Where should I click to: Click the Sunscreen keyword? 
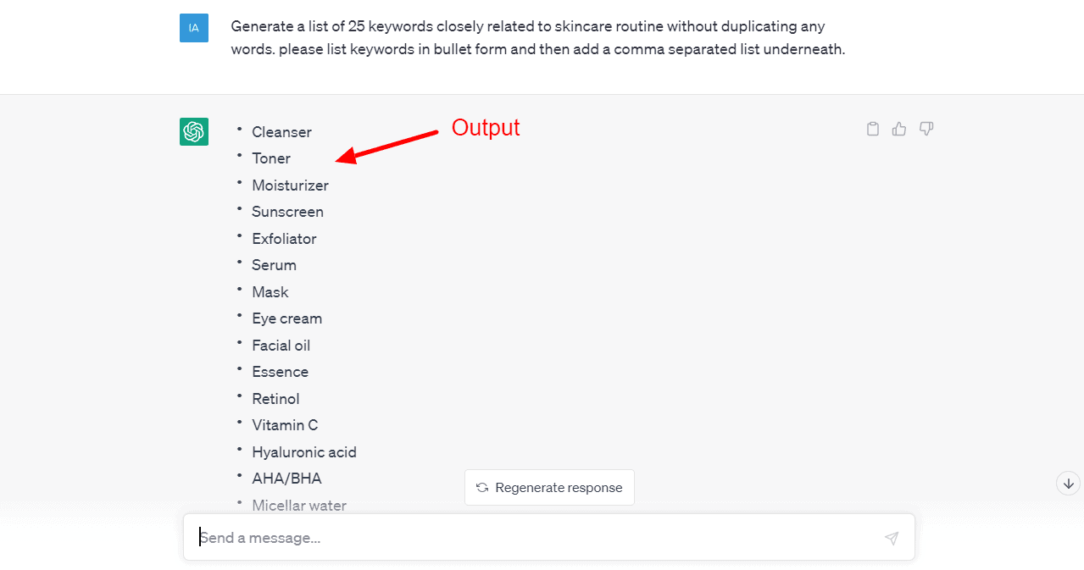[x=287, y=212]
